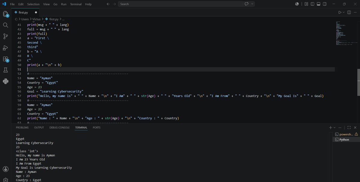Create a new terminal with plus icon

(331, 128)
